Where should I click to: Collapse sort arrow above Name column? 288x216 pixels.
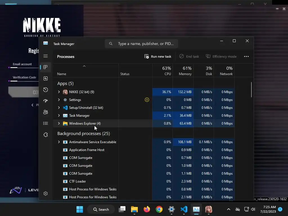click(84, 66)
